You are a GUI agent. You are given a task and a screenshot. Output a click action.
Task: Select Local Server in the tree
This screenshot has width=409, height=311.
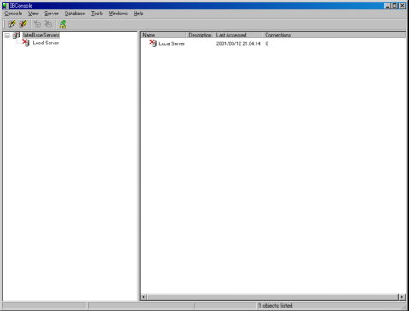coord(46,43)
